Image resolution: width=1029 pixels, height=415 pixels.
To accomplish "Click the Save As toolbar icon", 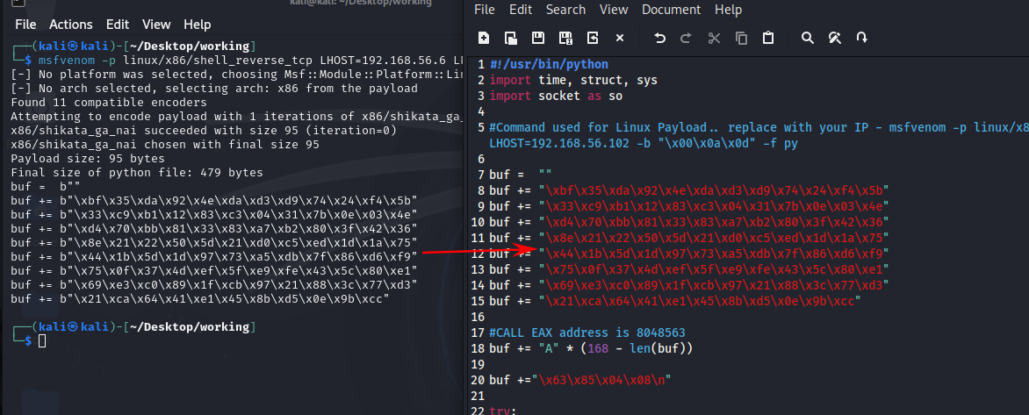I will click(565, 38).
